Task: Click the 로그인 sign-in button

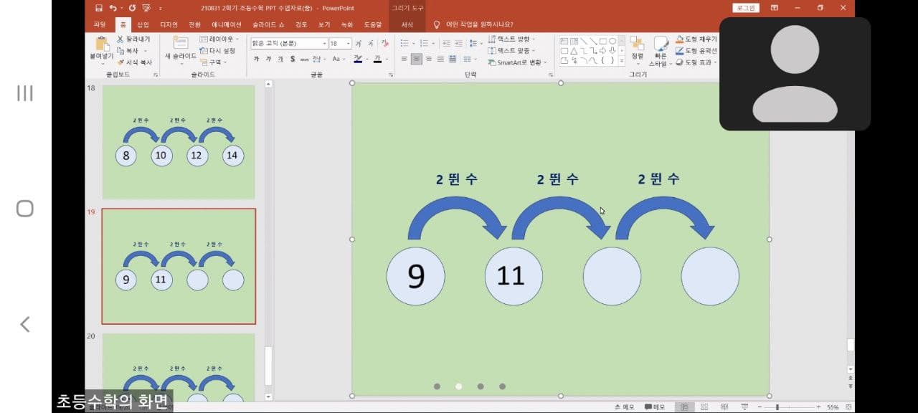Action: coord(746,8)
